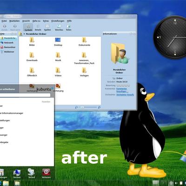Open the Informationsmanager entry in start menu
The height and width of the screenshot is (186, 186).
click(12, 113)
